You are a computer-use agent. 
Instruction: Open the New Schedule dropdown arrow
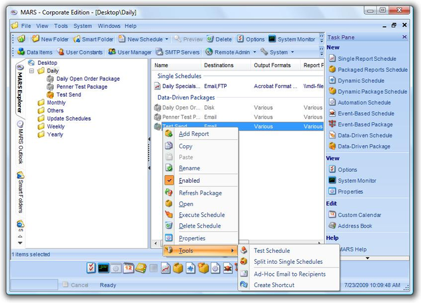point(167,39)
